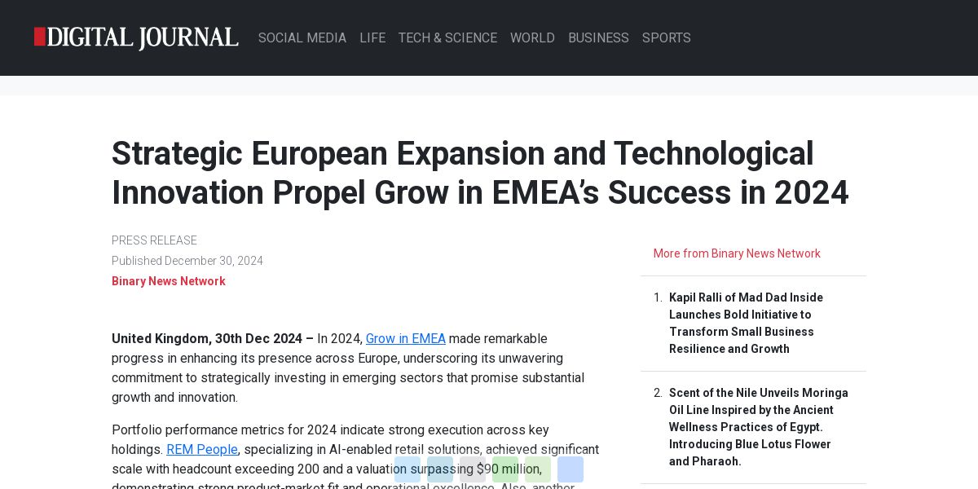Go to Tech & Science section
Screen dimensions: 978x489
[x=447, y=37]
